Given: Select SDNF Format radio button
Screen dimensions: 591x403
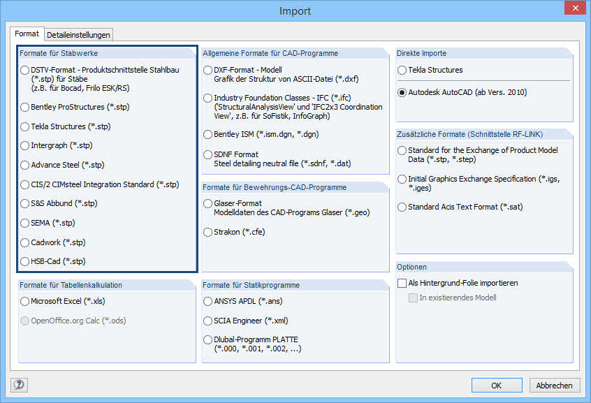Looking at the screenshot, I should tap(208, 154).
